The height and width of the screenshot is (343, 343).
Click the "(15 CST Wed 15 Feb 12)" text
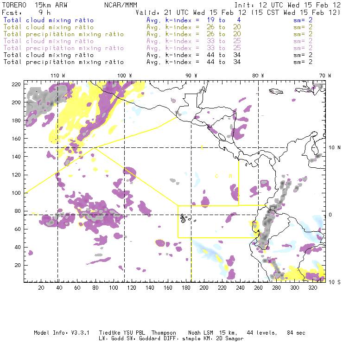(x=296, y=13)
